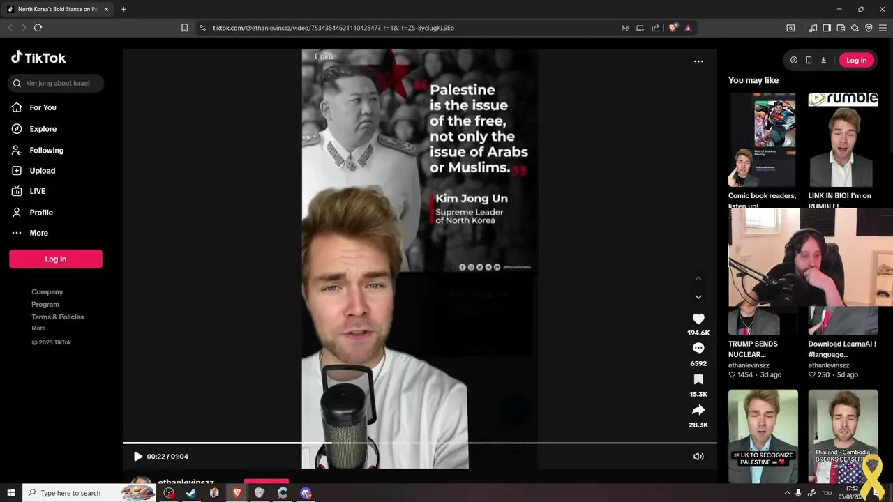
Task: Seek within the video progress bar
Action: click(420, 443)
